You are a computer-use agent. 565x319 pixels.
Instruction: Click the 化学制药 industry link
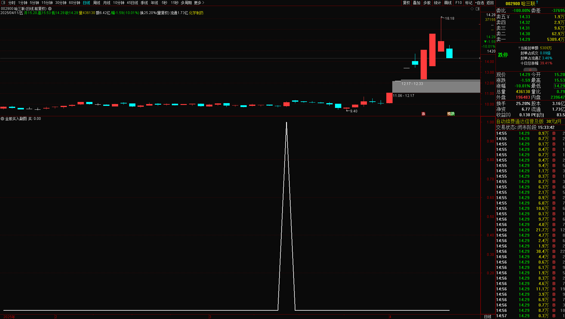(196, 13)
